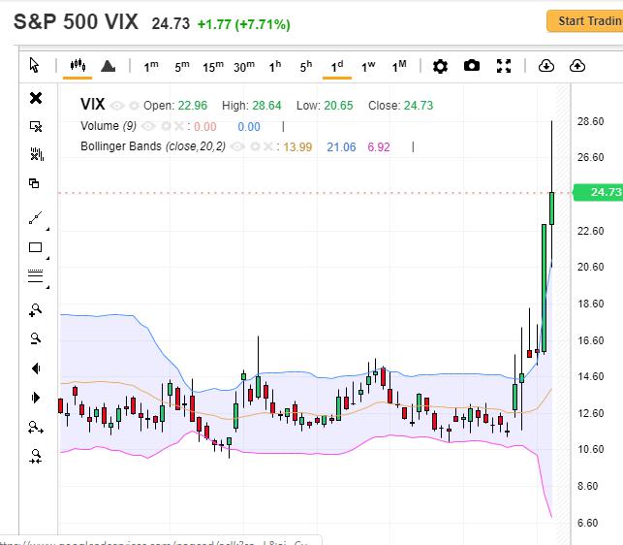The image size is (623, 545).
Task: Click Bollinger upper band value 21.06
Action: point(341,147)
